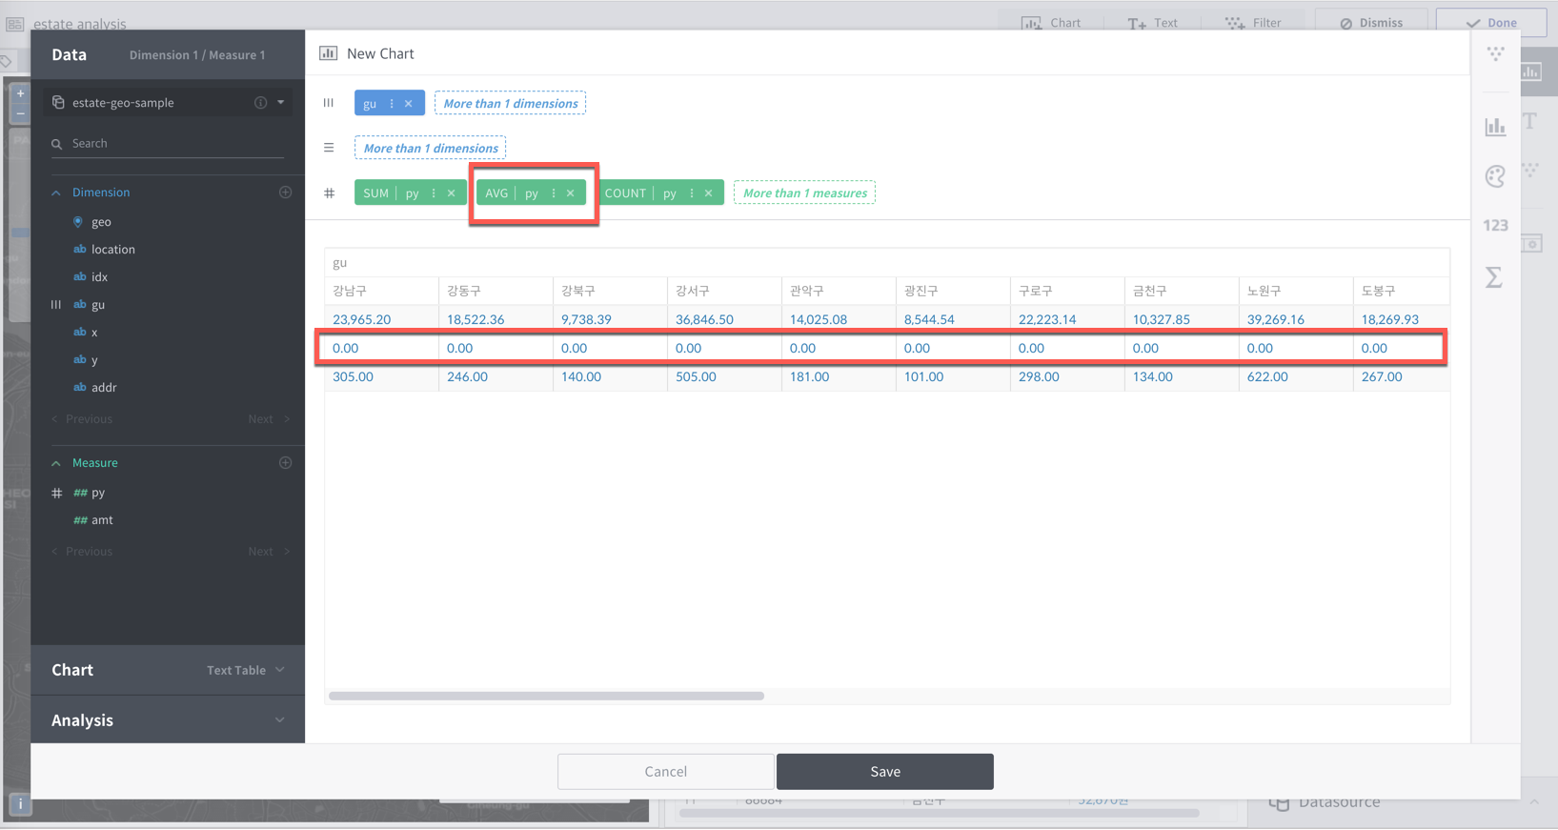1558x830 pixels.
Task: Click the Dismiss button
Action: tap(1371, 22)
